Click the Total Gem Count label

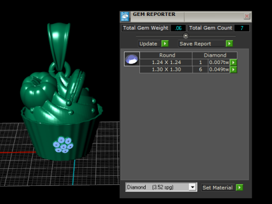(x=211, y=28)
